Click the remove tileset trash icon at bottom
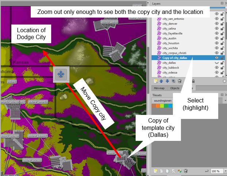Viewport: 227px width, 176px height. pyautogui.click(x=186, y=171)
